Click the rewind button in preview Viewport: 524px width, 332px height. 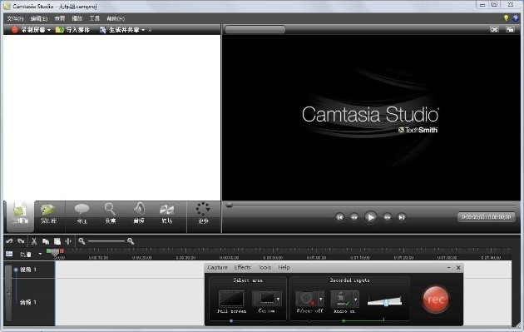pos(353,217)
